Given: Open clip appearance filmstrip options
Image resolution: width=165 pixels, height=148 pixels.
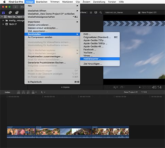Looking at the screenshot, I should pos(96,13).
